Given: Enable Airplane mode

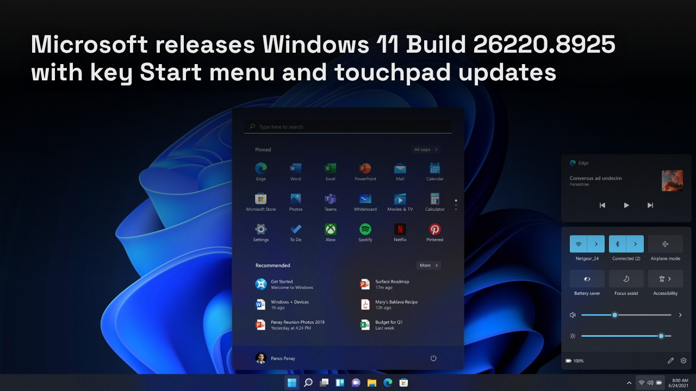Looking at the screenshot, I should click(x=666, y=244).
